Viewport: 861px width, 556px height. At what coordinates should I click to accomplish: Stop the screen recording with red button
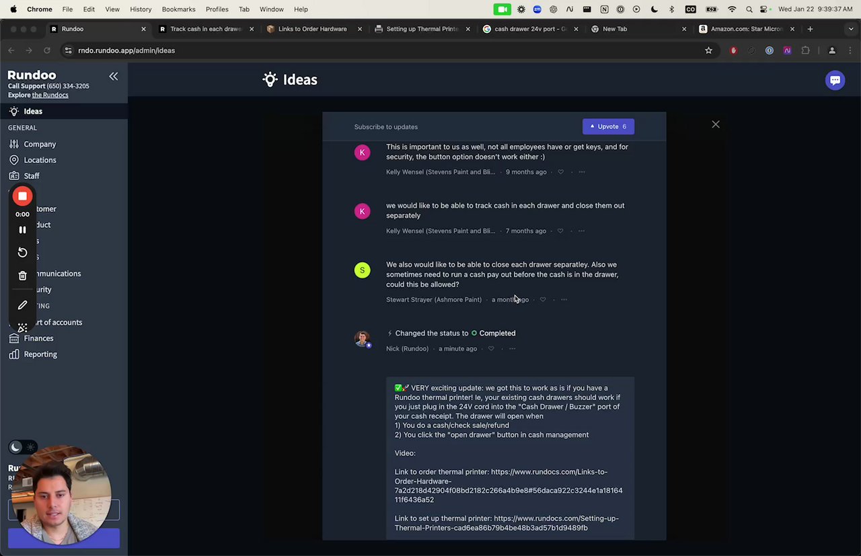tap(22, 196)
